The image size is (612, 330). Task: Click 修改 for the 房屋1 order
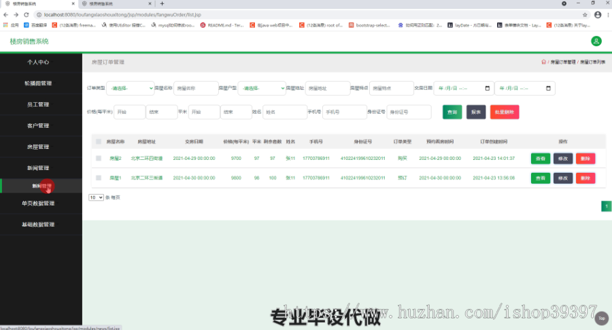563,178
